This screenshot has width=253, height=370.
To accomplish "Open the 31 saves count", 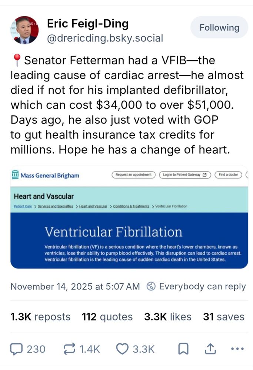I will pos(224,317).
